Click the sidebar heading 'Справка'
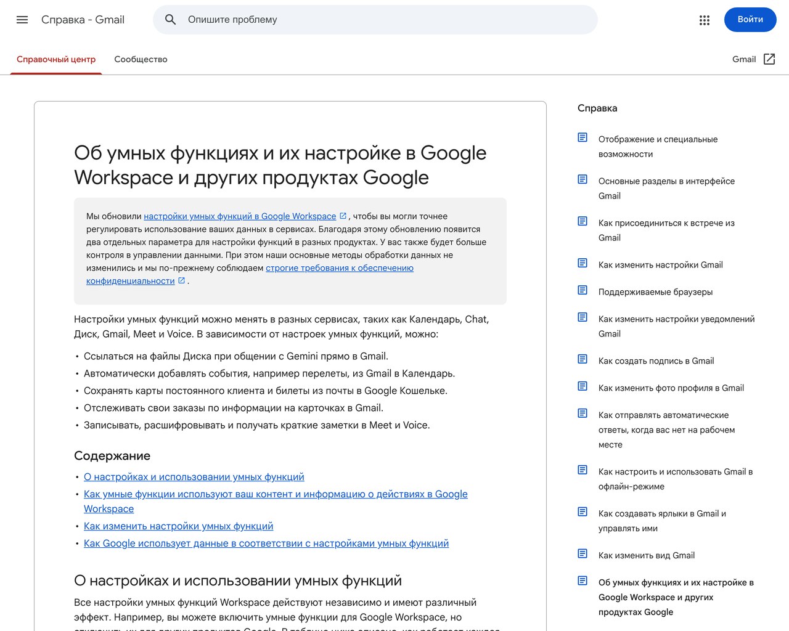789x631 pixels. [597, 108]
